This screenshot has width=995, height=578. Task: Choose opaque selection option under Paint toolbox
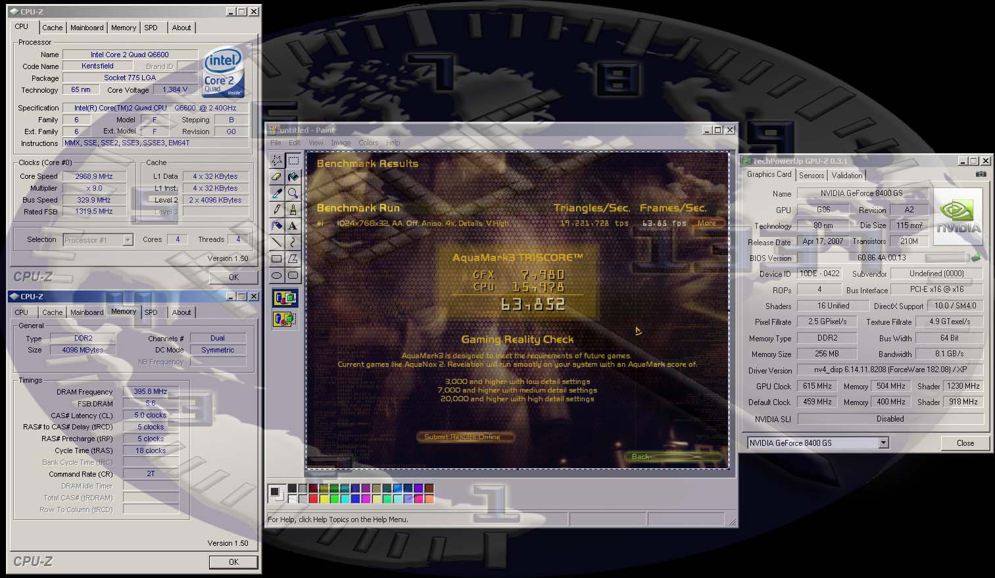point(285,298)
